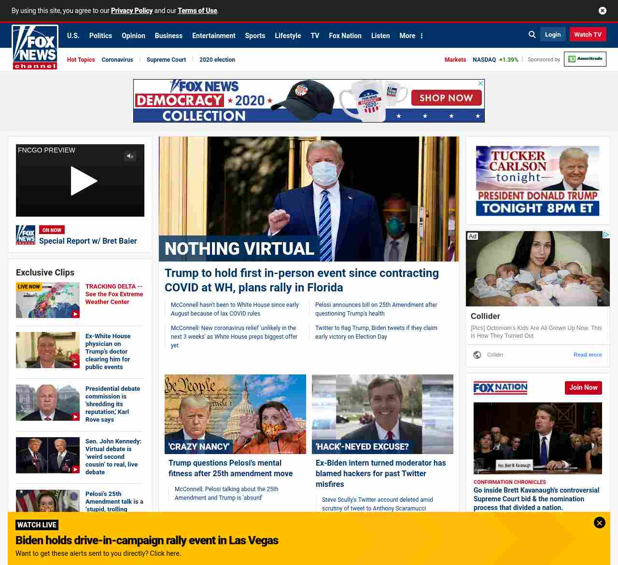The height and width of the screenshot is (565, 618).
Task: Open Twitter flag Trump, Biden tweets story
Action: (x=376, y=332)
